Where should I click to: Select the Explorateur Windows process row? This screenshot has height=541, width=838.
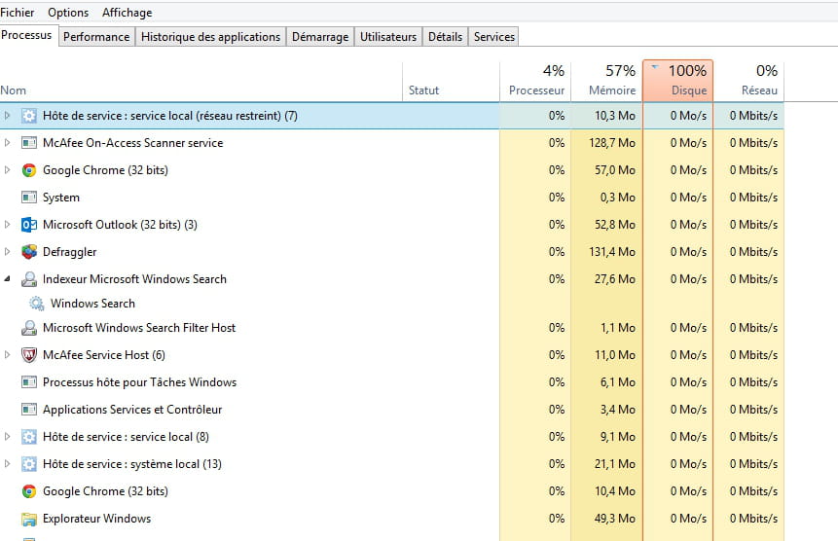[x=391, y=518]
